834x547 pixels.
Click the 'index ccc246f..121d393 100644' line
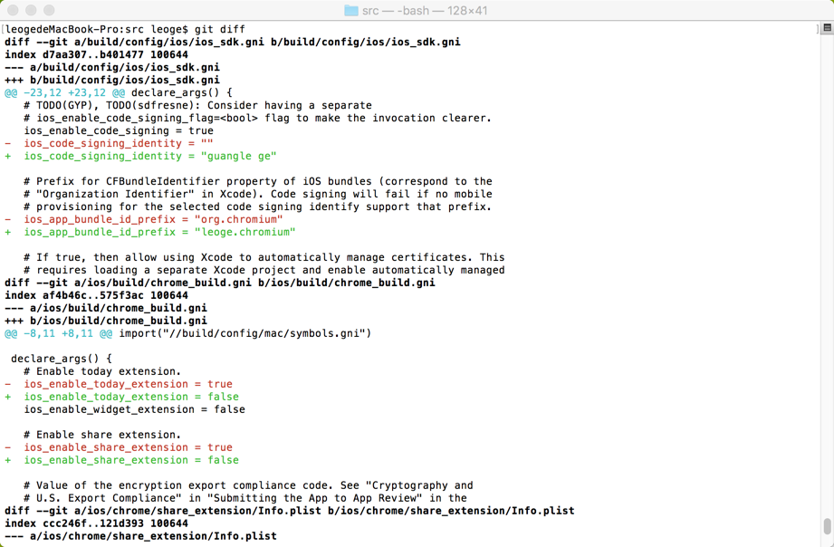pyautogui.click(x=96, y=523)
